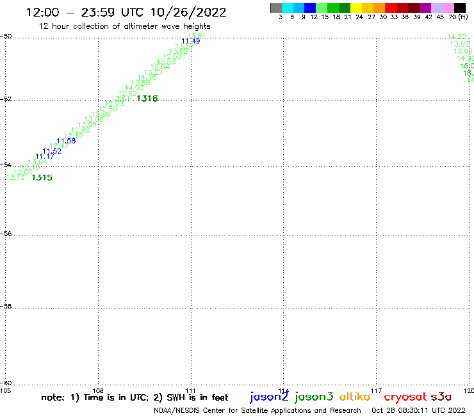Click the green 'jason3' legend label
The width and height of the screenshot is (474, 416).
click(x=314, y=397)
